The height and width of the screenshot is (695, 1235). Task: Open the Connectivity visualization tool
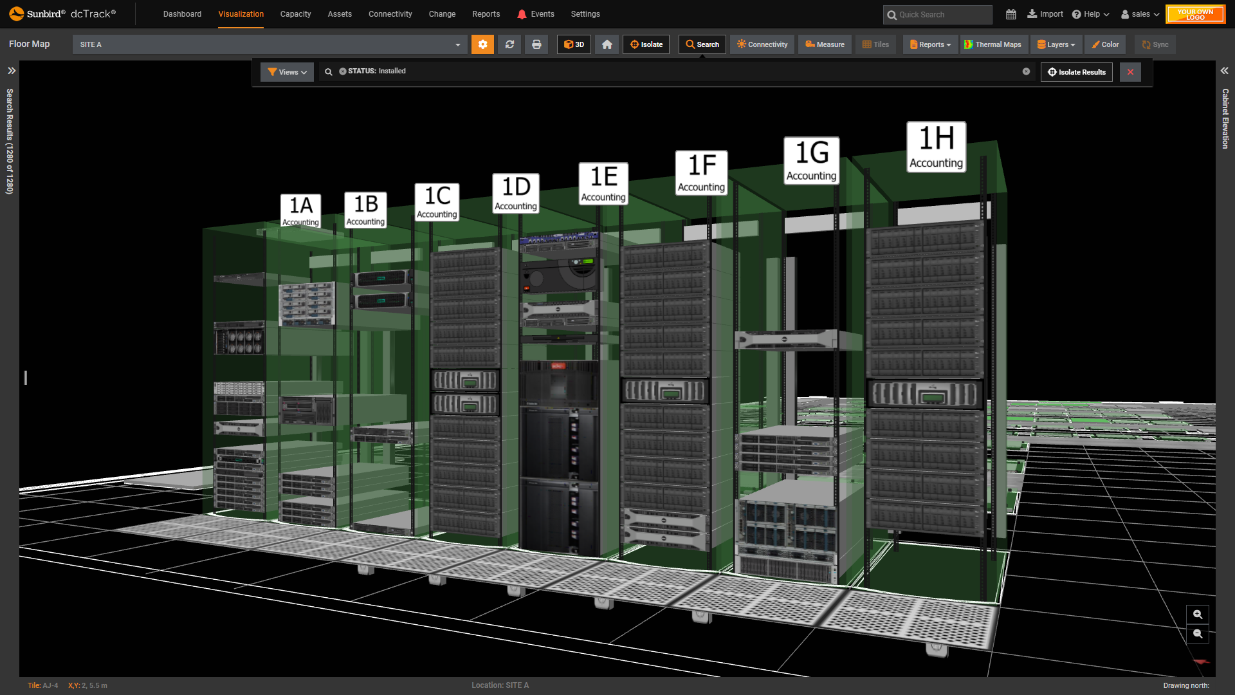[x=762, y=44]
